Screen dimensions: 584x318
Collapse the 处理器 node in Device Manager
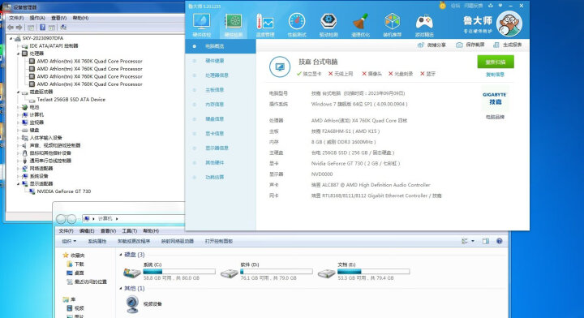coord(18,54)
